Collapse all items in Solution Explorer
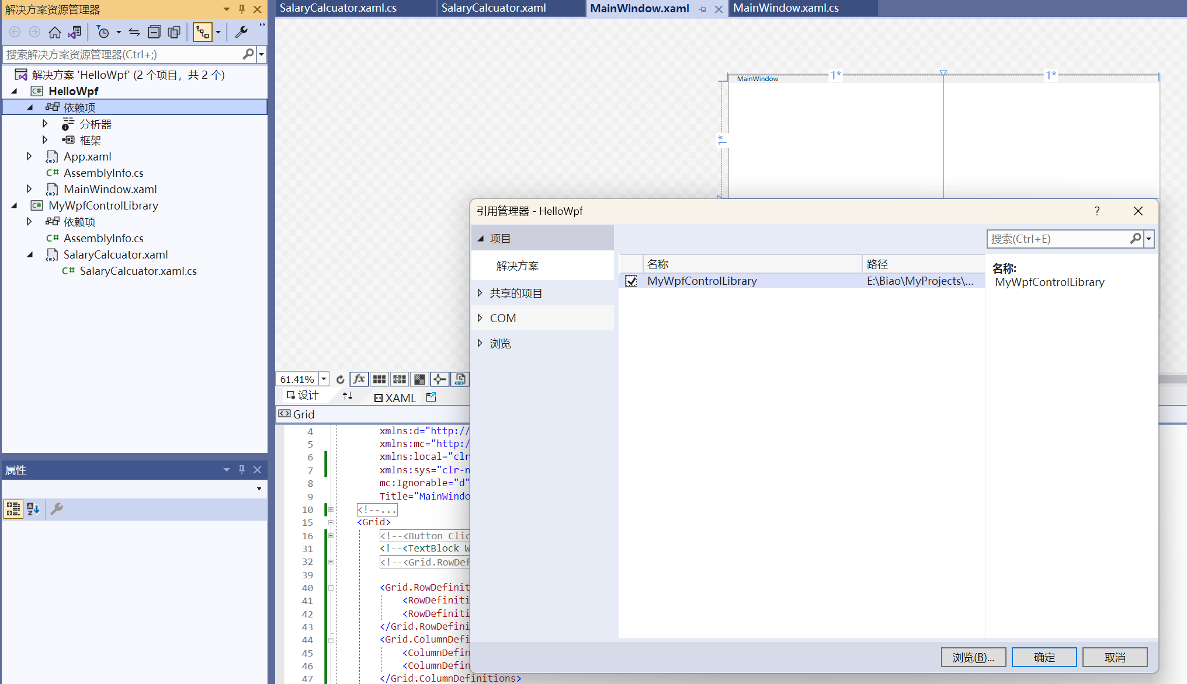The width and height of the screenshot is (1187, 684). pyautogui.click(x=154, y=32)
